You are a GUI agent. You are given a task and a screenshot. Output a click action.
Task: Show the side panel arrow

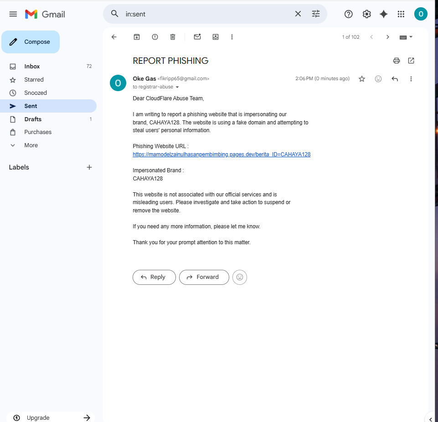click(x=430, y=419)
